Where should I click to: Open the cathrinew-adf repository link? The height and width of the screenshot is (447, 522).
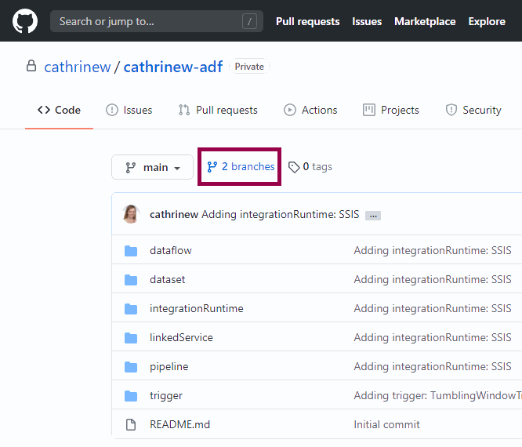173,67
